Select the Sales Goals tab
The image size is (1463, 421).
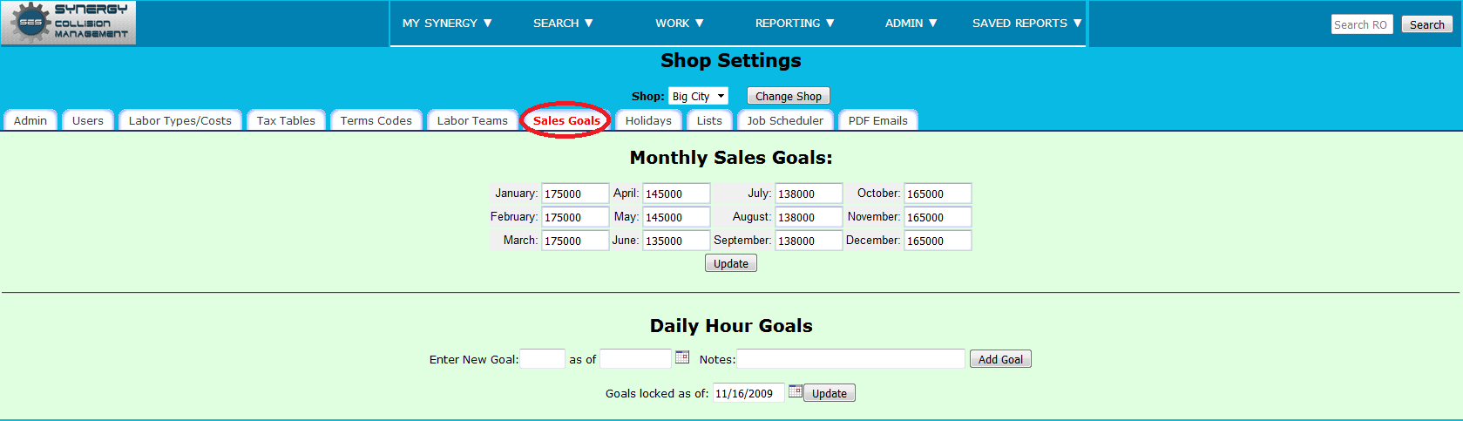pos(566,120)
